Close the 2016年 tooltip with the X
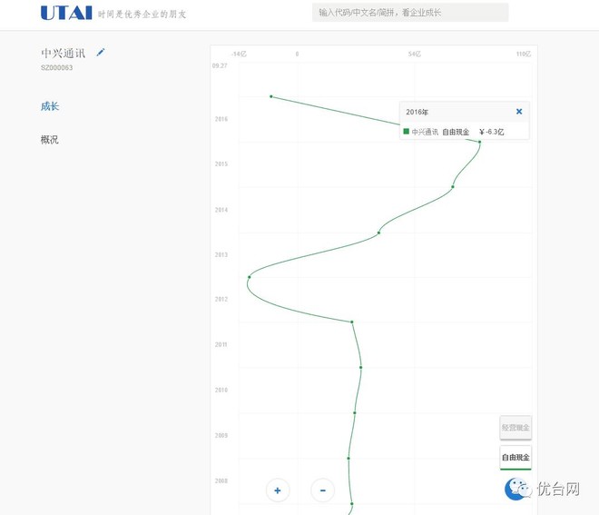The height and width of the screenshot is (515, 599). tap(519, 112)
